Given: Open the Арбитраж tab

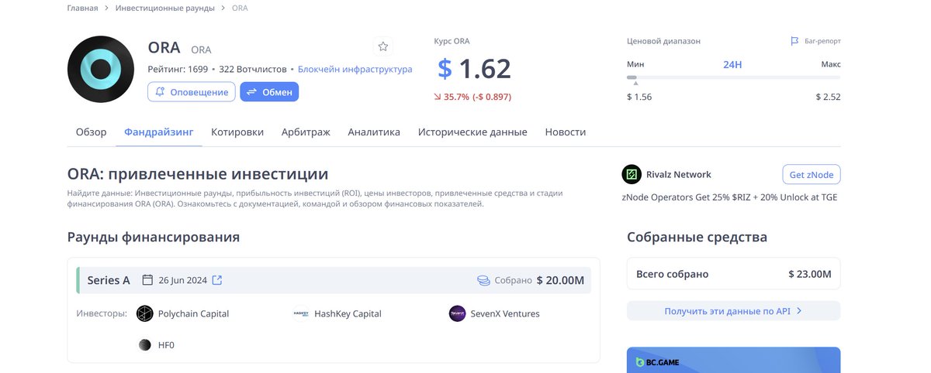Looking at the screenshot, I should (306, 132).
